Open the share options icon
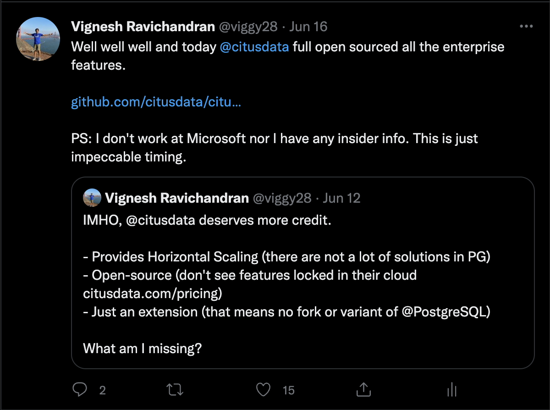The width and height of the screenshot is (550, 410). tap(363, 390)
